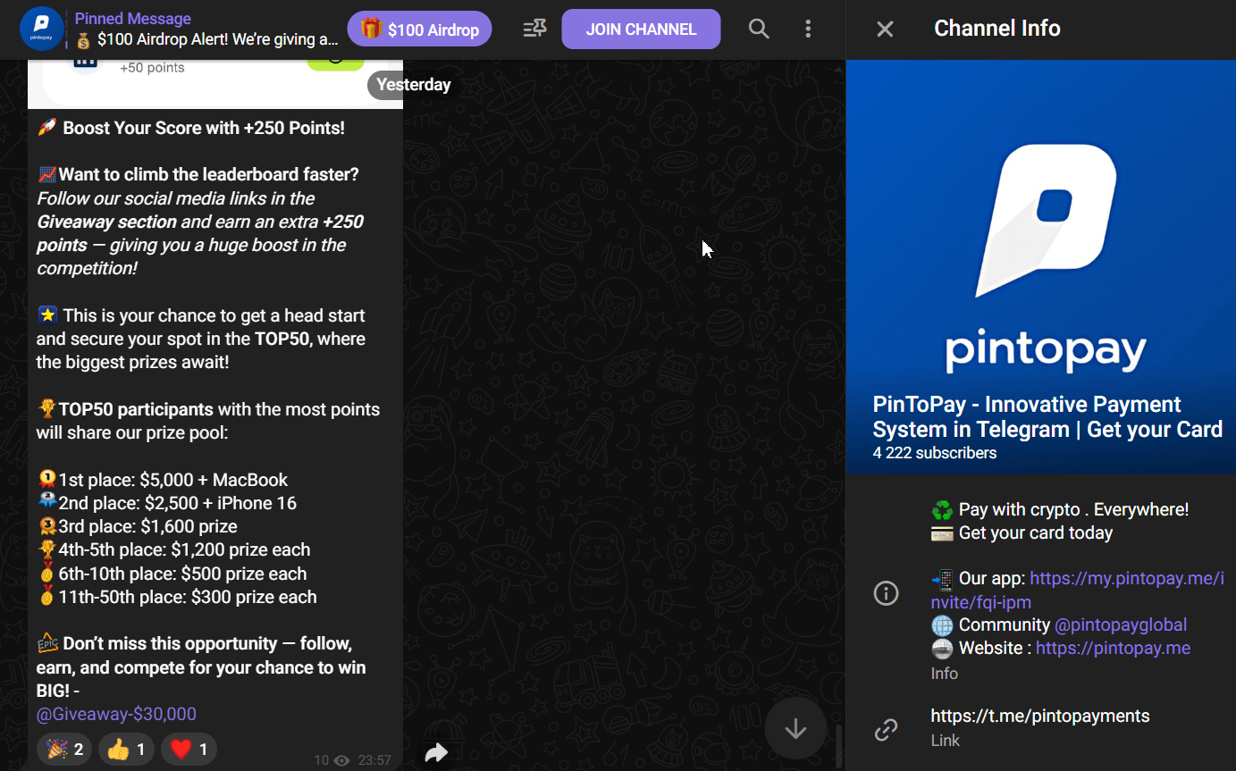
Task: Click the 4 222 subscribers count
Action: click(934, 453)
